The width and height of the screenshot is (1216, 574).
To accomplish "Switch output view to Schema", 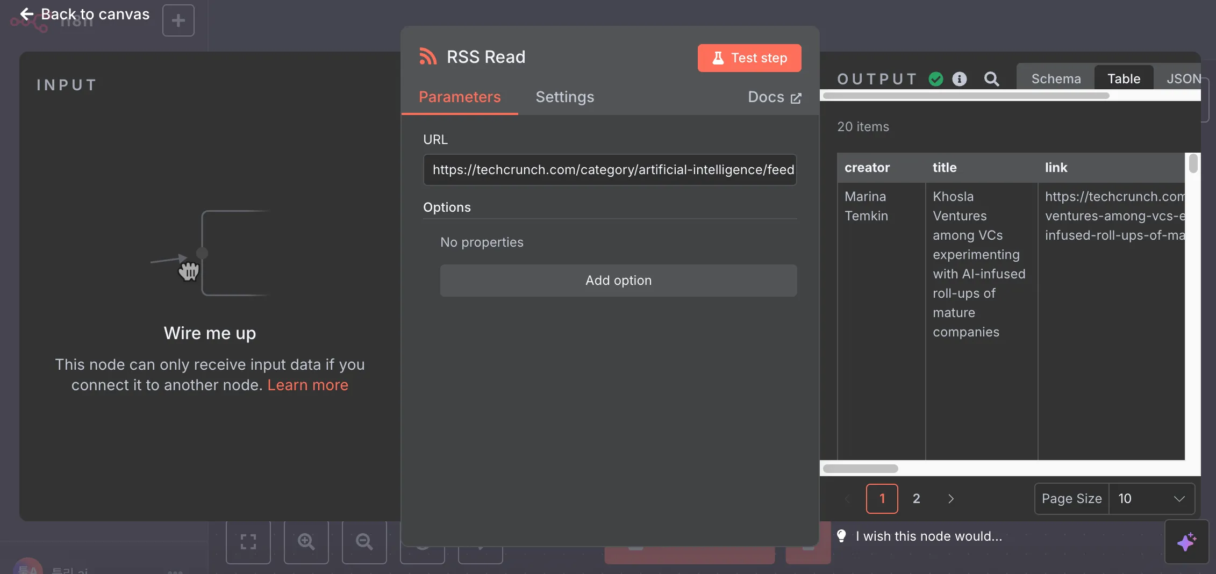I will 1056,79.
